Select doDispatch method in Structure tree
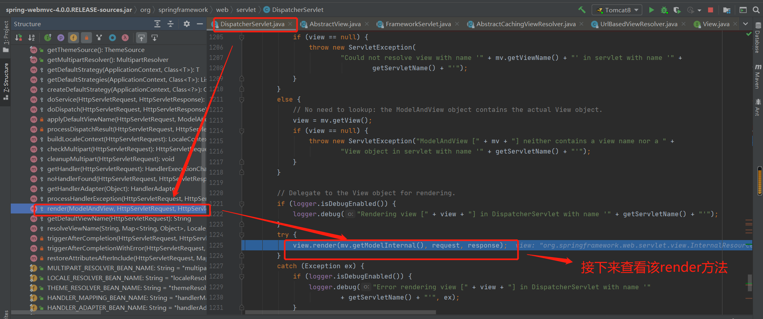The width and height of the screenshot is (763, 319). pyautogui.click(x=108, y=110)
